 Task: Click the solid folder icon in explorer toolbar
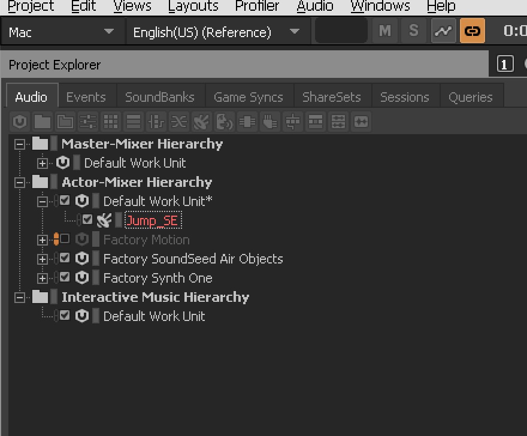[43, 122]
